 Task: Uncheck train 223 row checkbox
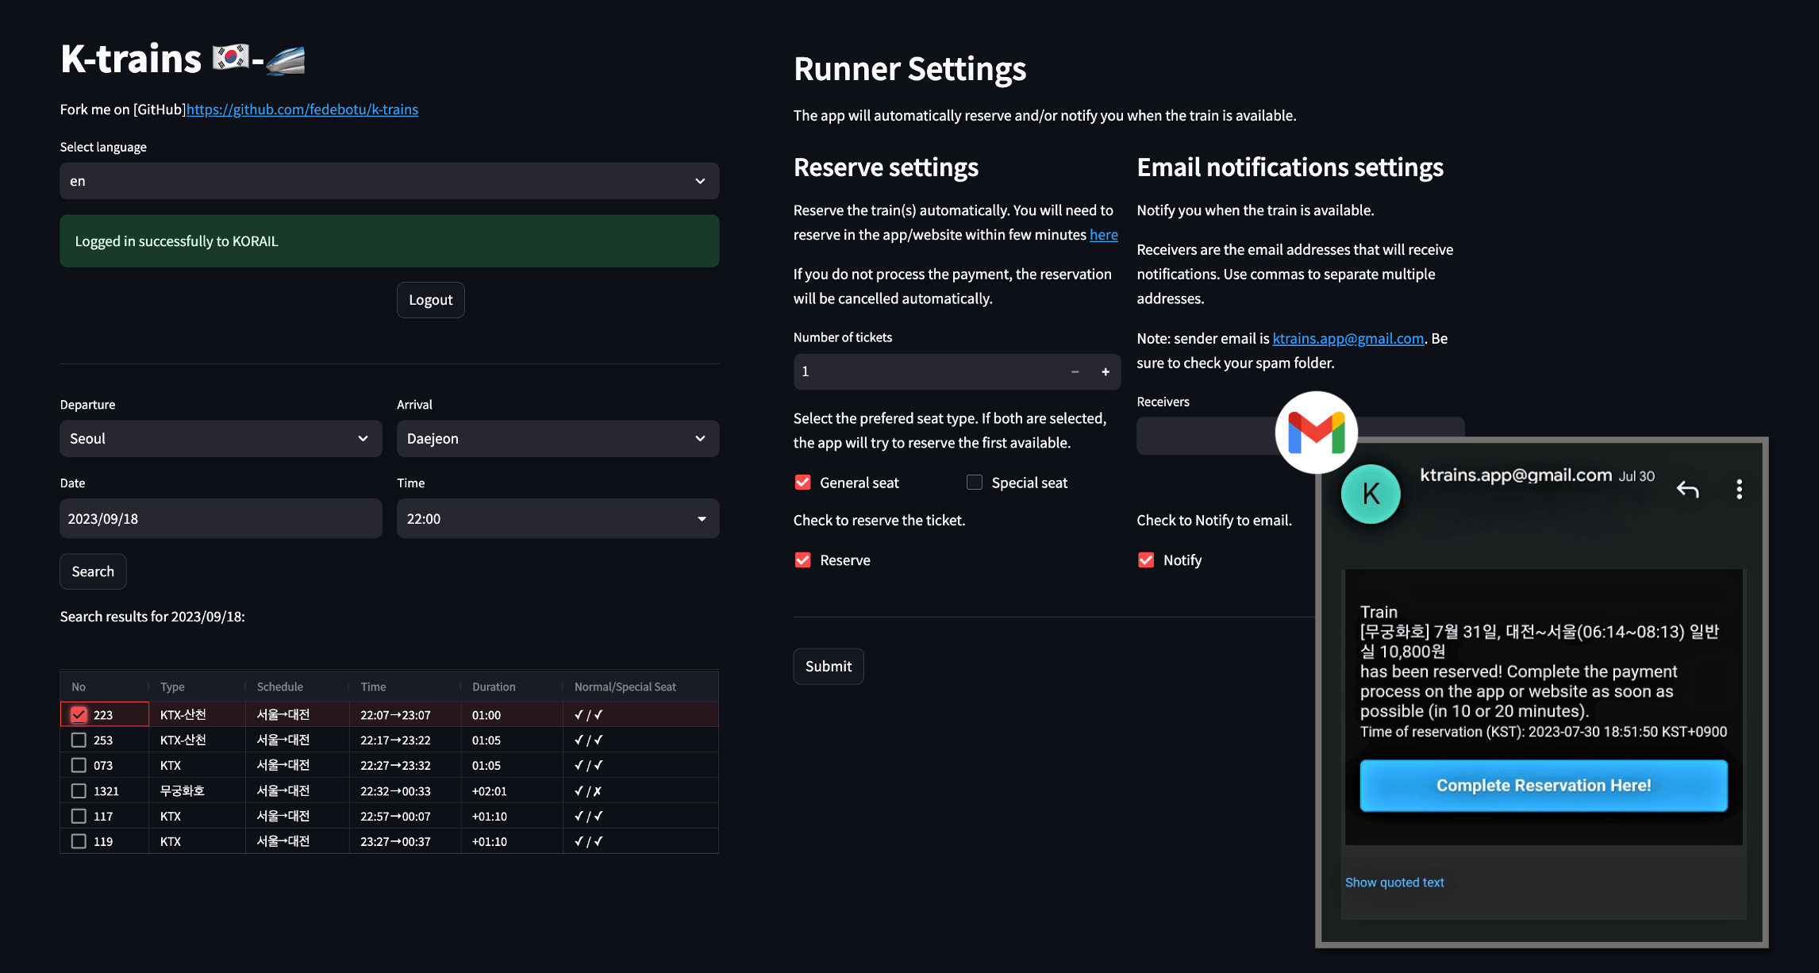[x=79, y=714]
